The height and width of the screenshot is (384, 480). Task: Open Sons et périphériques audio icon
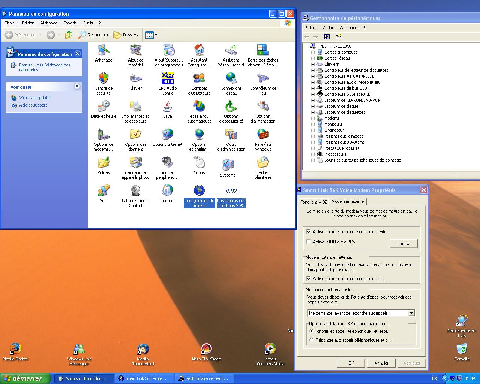click(x=167, y=163)
